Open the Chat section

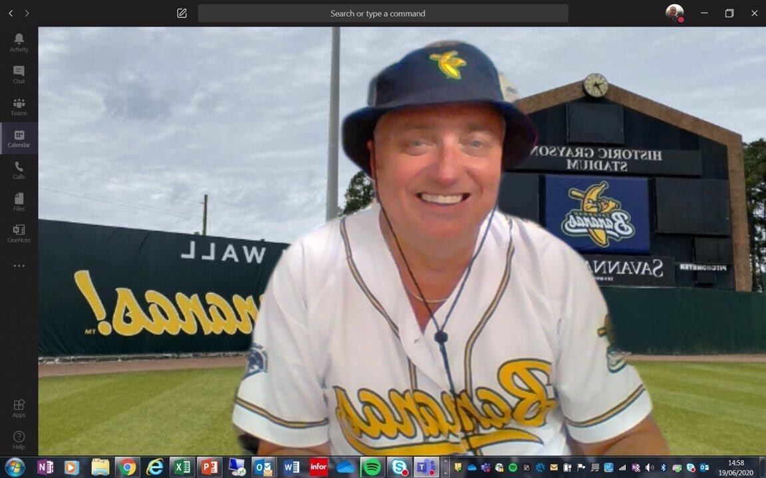click(19, 74)
